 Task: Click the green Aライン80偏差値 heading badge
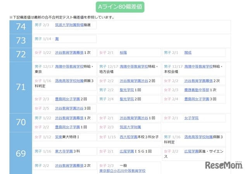pos(120,7)
